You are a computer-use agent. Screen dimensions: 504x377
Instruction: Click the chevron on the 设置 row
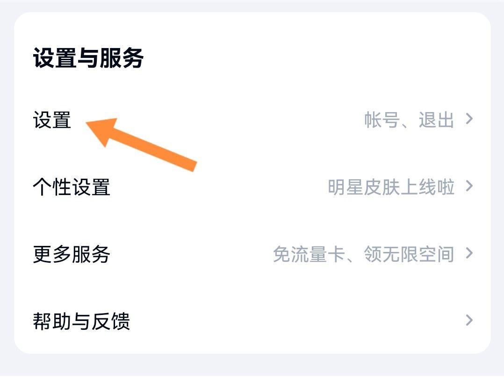(x=470, y=120)
